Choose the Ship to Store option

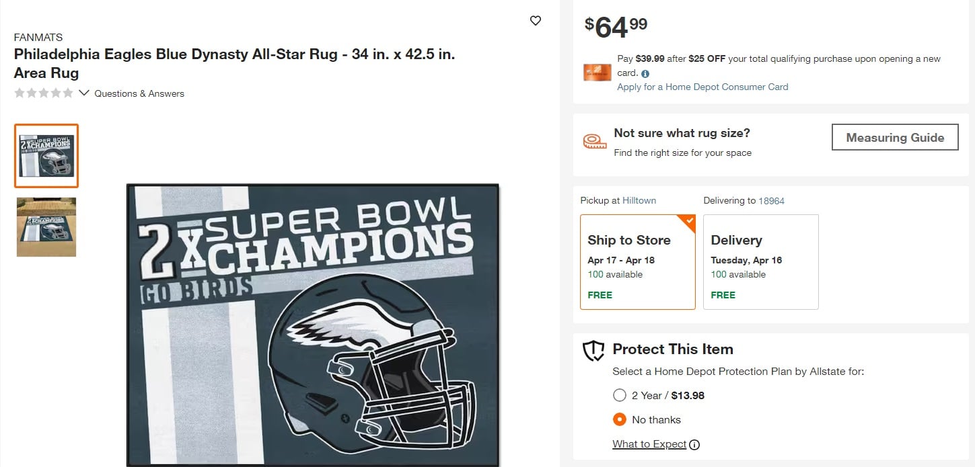point(637,262)
